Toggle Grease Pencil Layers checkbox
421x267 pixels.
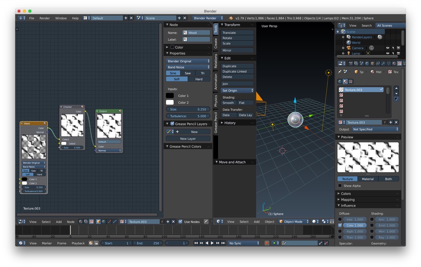tap(172, 124)
